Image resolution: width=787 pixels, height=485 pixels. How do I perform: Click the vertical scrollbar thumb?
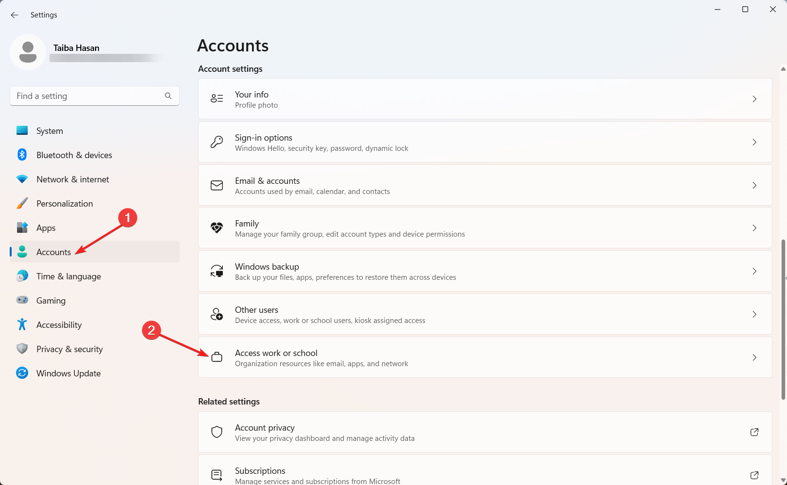(783, 320)
